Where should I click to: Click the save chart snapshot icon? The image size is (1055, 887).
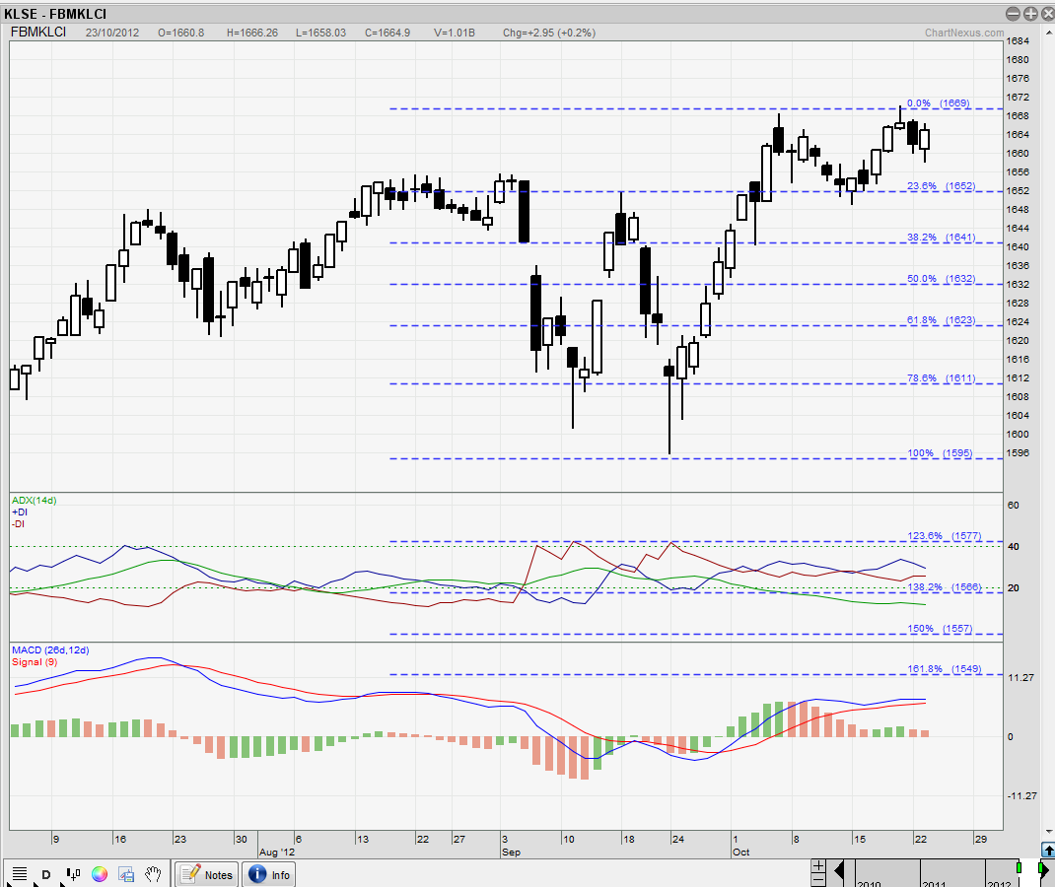(125, 874)
